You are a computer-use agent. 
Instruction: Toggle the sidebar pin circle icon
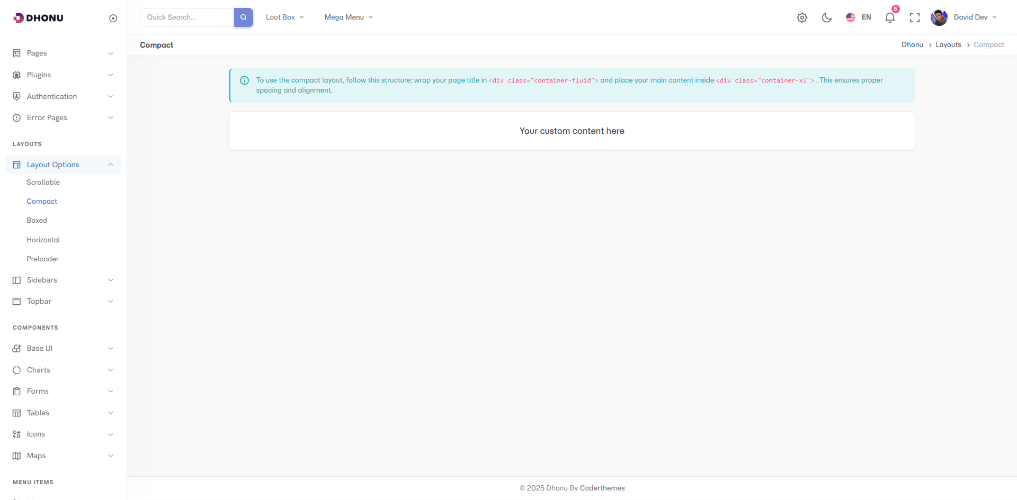click(113, 19)
